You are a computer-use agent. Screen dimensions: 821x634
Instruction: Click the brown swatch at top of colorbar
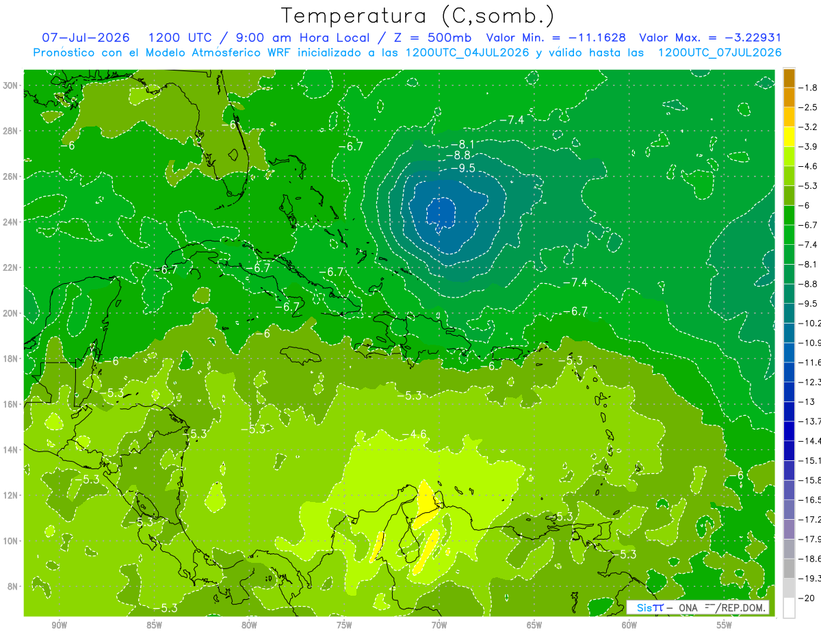click(x=789, y=77)
